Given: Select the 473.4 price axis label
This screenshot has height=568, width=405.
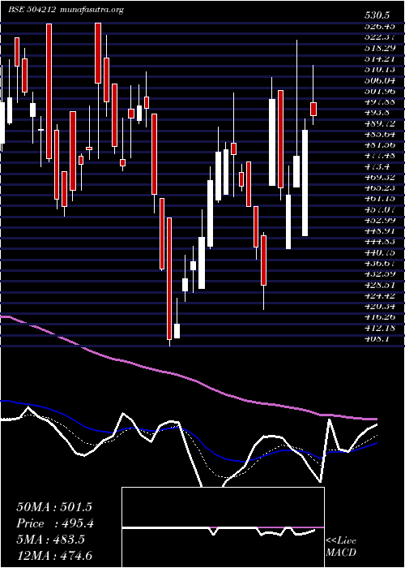Looking at the screenshot, I should point(377,166).
